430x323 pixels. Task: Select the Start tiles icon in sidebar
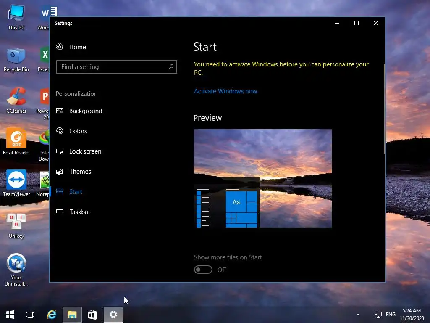(x=60, y=191)
